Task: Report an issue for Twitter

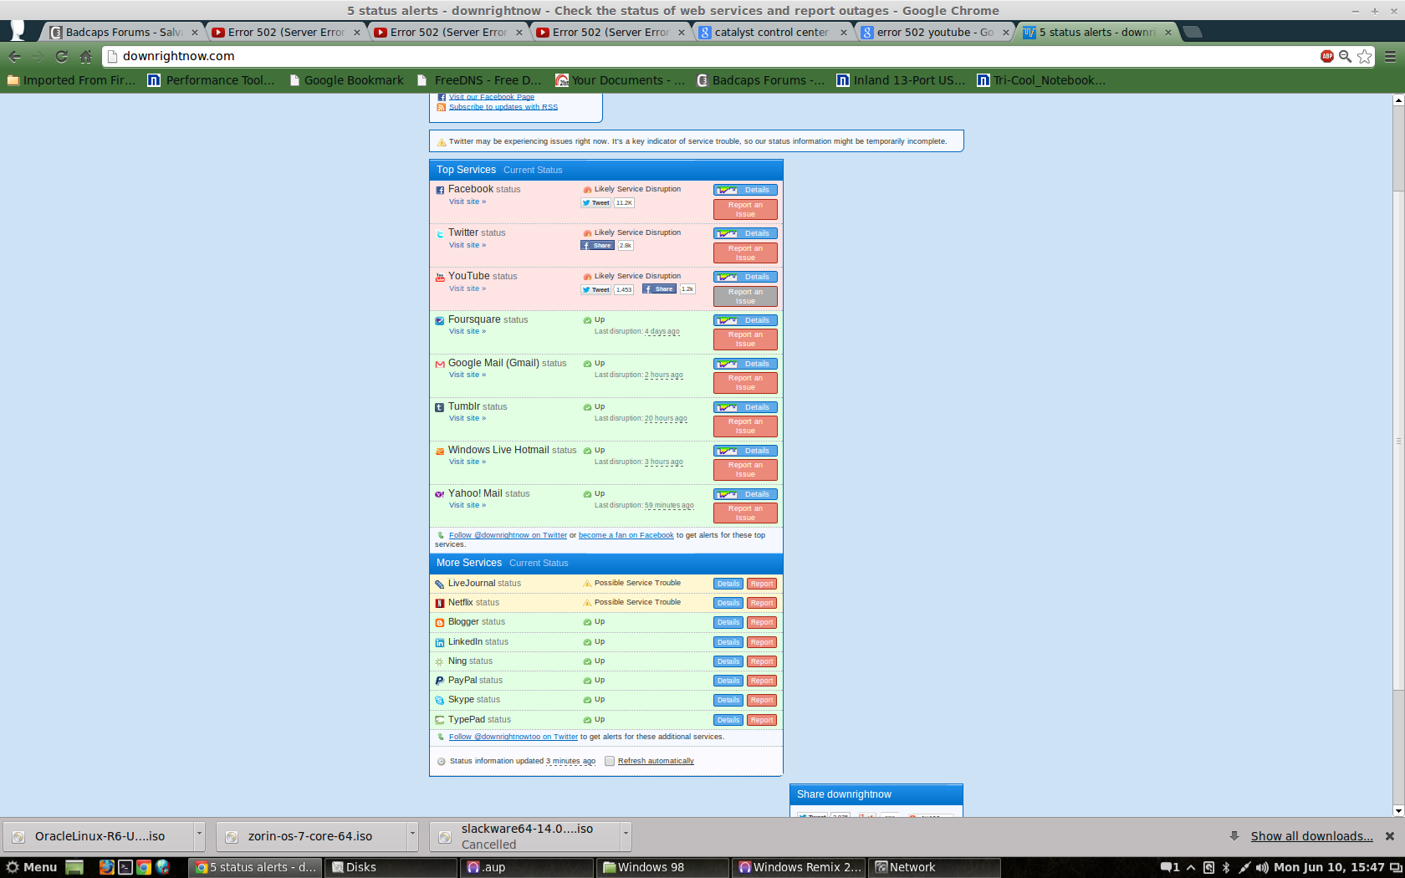Action: coord(745,253)
